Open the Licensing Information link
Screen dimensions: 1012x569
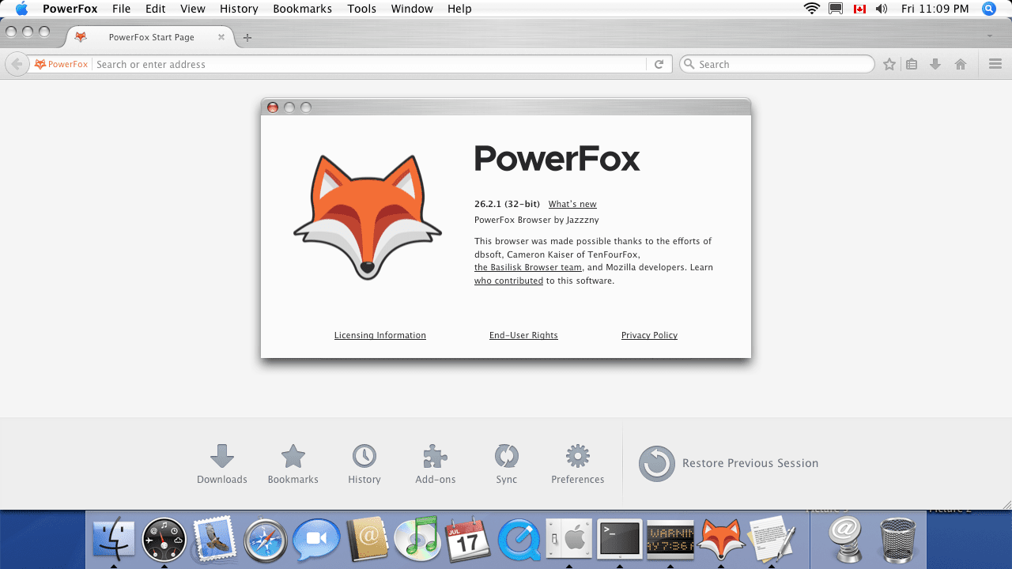pos(380,335)
